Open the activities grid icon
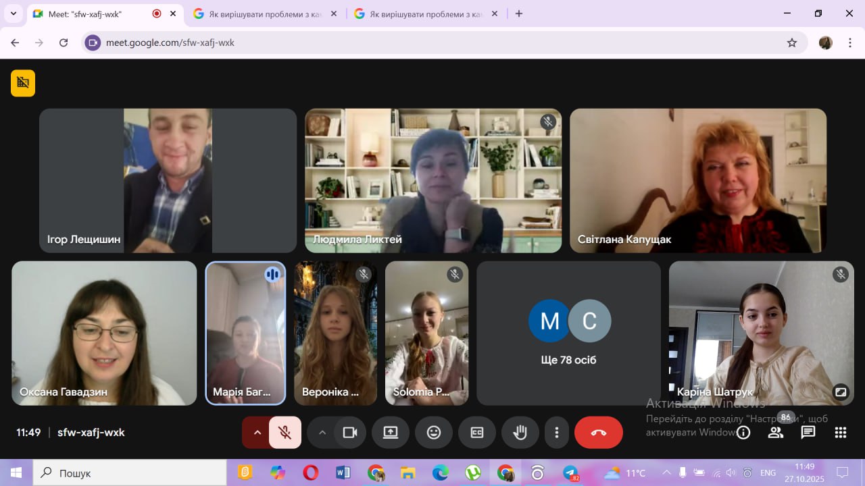The image size is (865, 486). click(x=841, y=433)
